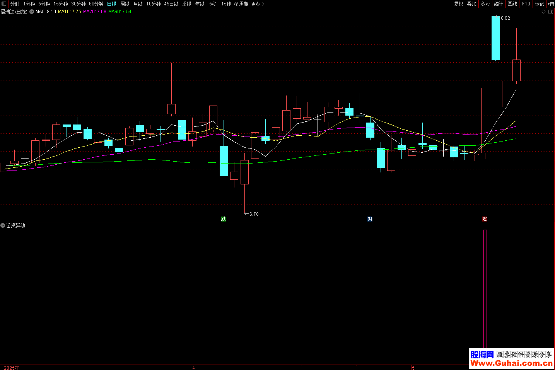Click the 8.92 high price label
This screenshot has height=370, width=555.
tap(505, 18)
